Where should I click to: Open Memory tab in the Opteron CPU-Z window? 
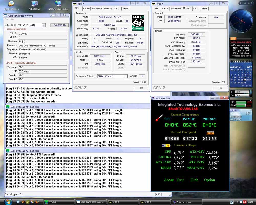[x=108, y=9]
